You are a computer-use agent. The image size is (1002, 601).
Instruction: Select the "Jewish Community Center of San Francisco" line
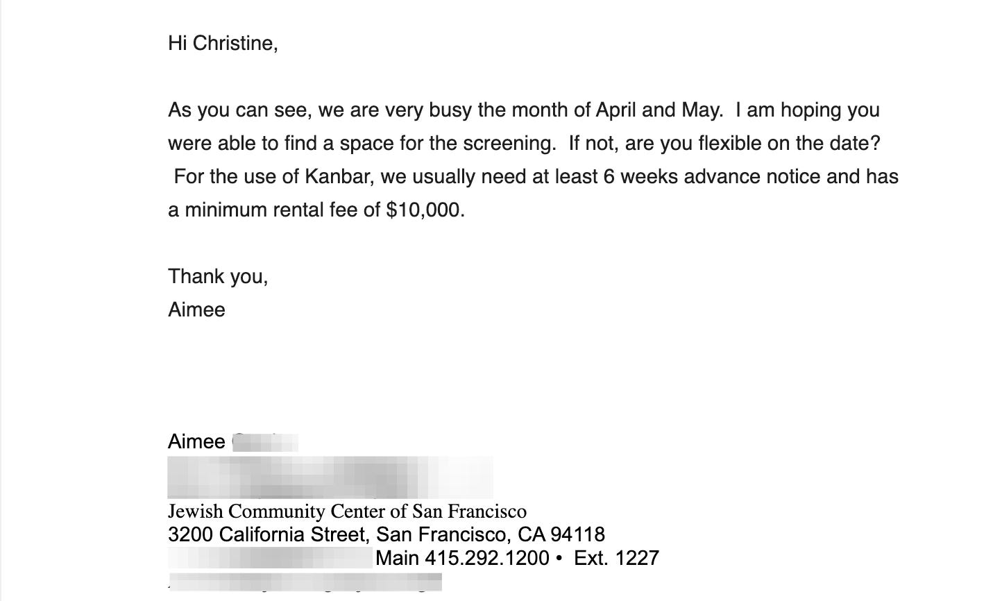(347, 511)
